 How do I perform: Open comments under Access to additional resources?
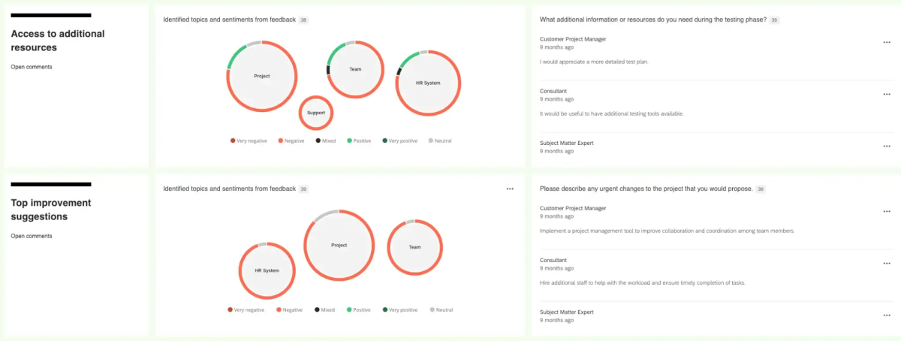(x=32, y=67)
